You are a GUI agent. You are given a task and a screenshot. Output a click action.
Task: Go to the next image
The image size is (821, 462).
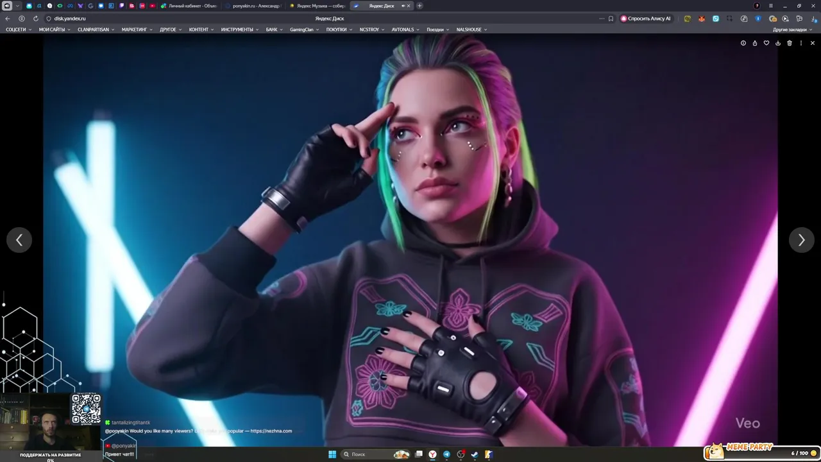[801, 240]
